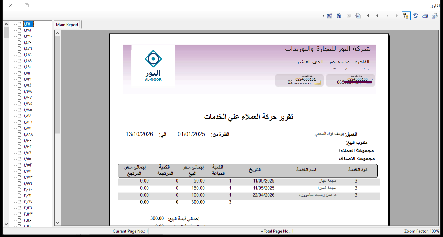Click the report view scrollbar thumb
Screen dimensions: 443x237
[57, 84]
